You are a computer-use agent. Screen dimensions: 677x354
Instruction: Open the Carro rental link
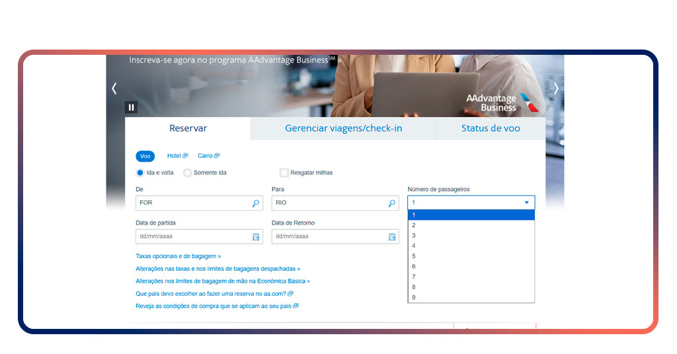208,156
